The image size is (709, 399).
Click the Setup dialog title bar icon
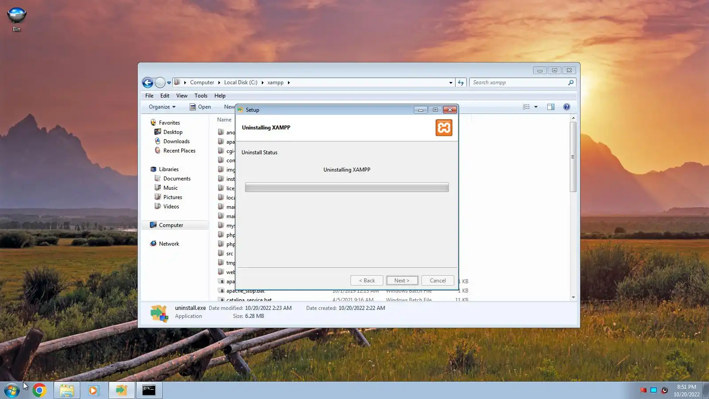241,110
